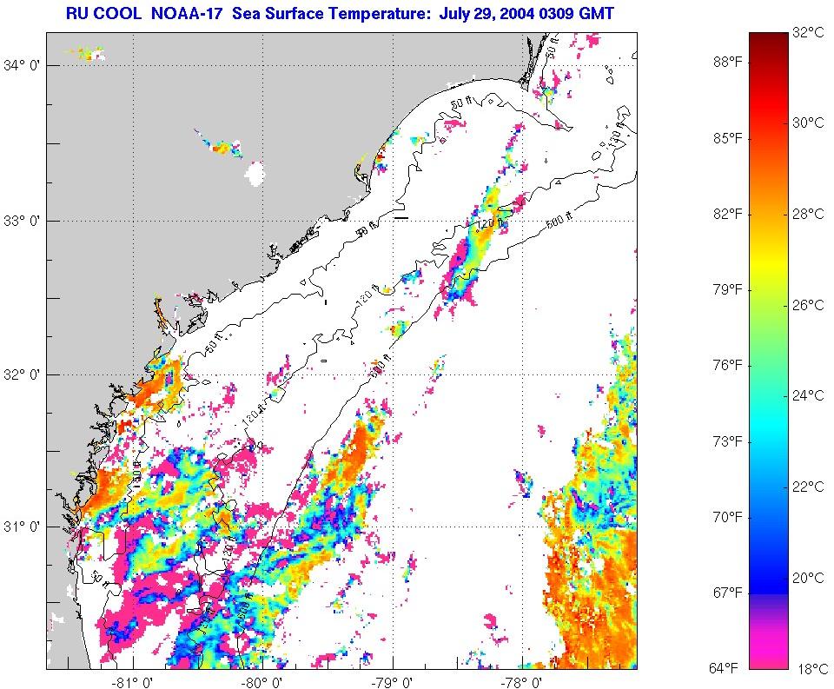This screenshot has width=834, height=689.
Task: Click the -78° 0' longitude label
Action: tap(523, 682)
